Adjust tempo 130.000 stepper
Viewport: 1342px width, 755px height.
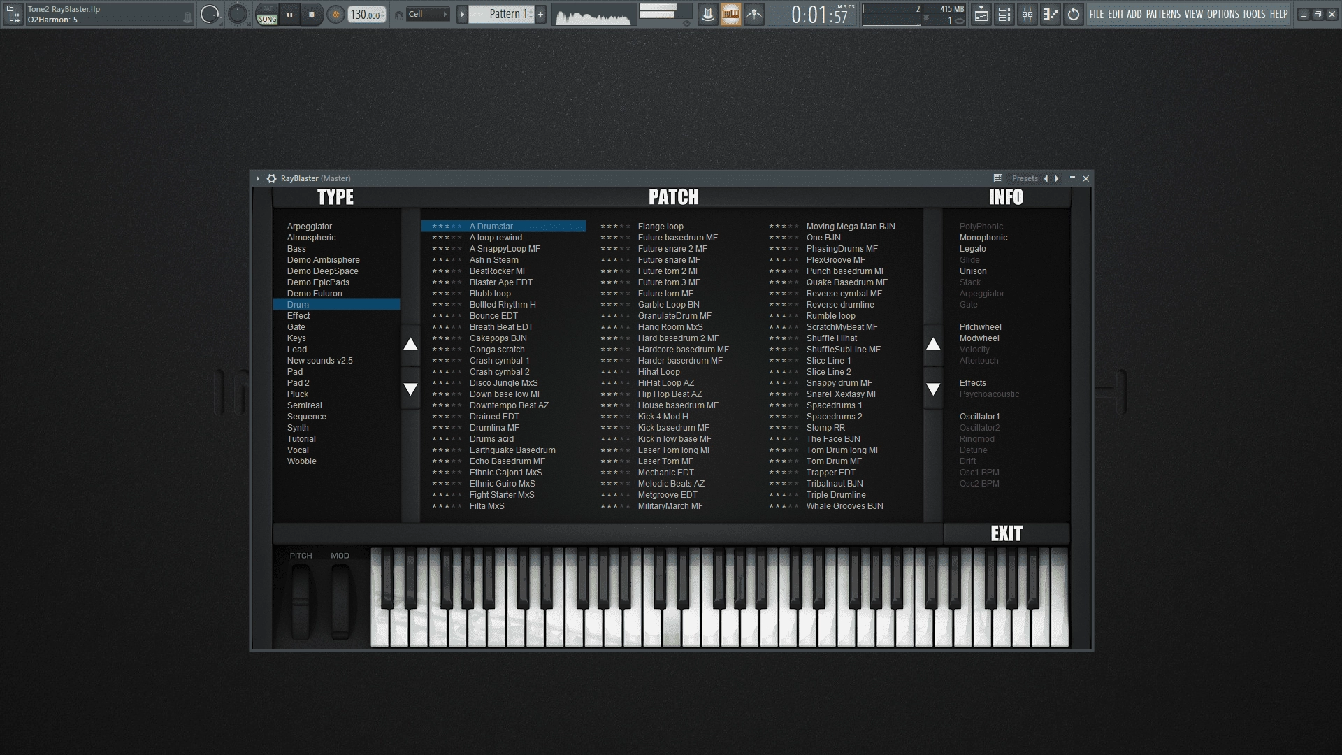coord(367,15)
